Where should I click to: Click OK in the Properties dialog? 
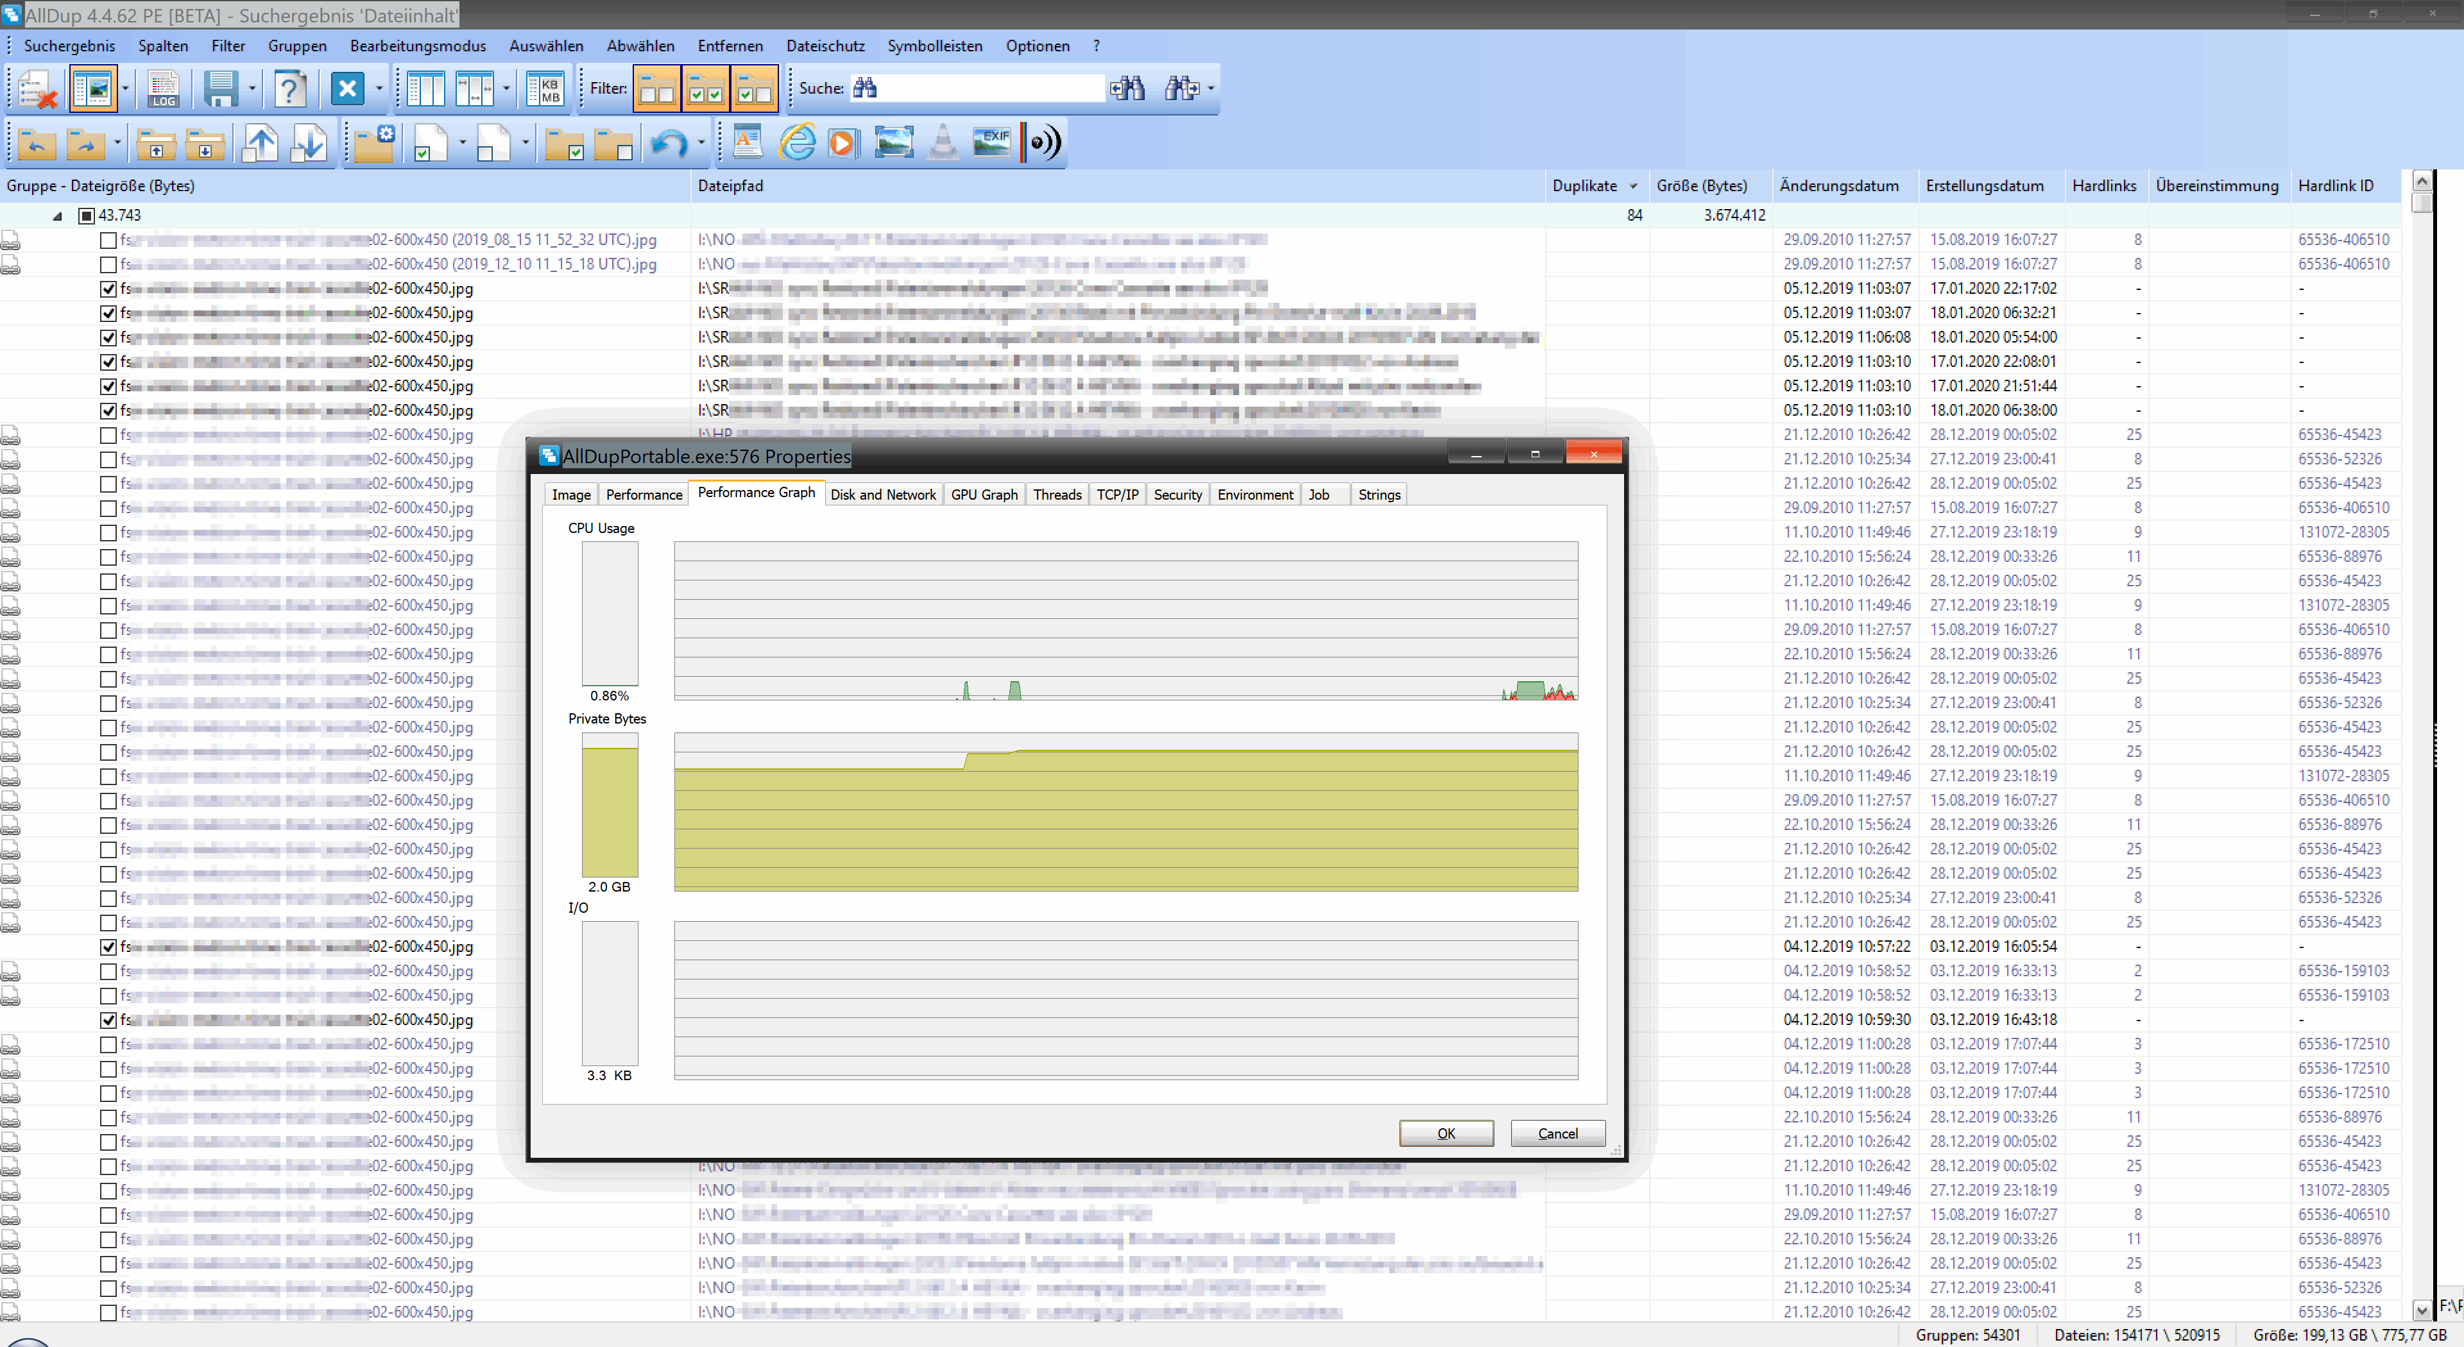pyautogui.click(x=1445, y=1133)
